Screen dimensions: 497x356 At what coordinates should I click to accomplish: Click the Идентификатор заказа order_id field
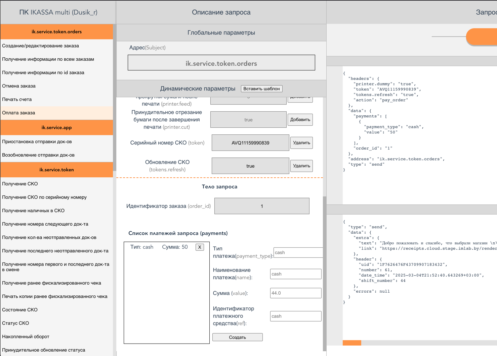[x=262, y=206]
